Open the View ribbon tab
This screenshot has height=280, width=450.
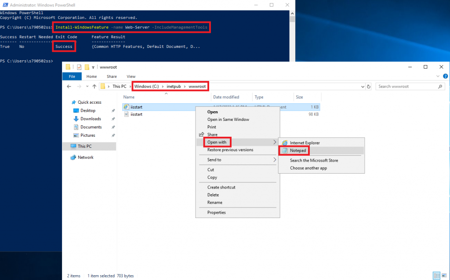point(131,76)
